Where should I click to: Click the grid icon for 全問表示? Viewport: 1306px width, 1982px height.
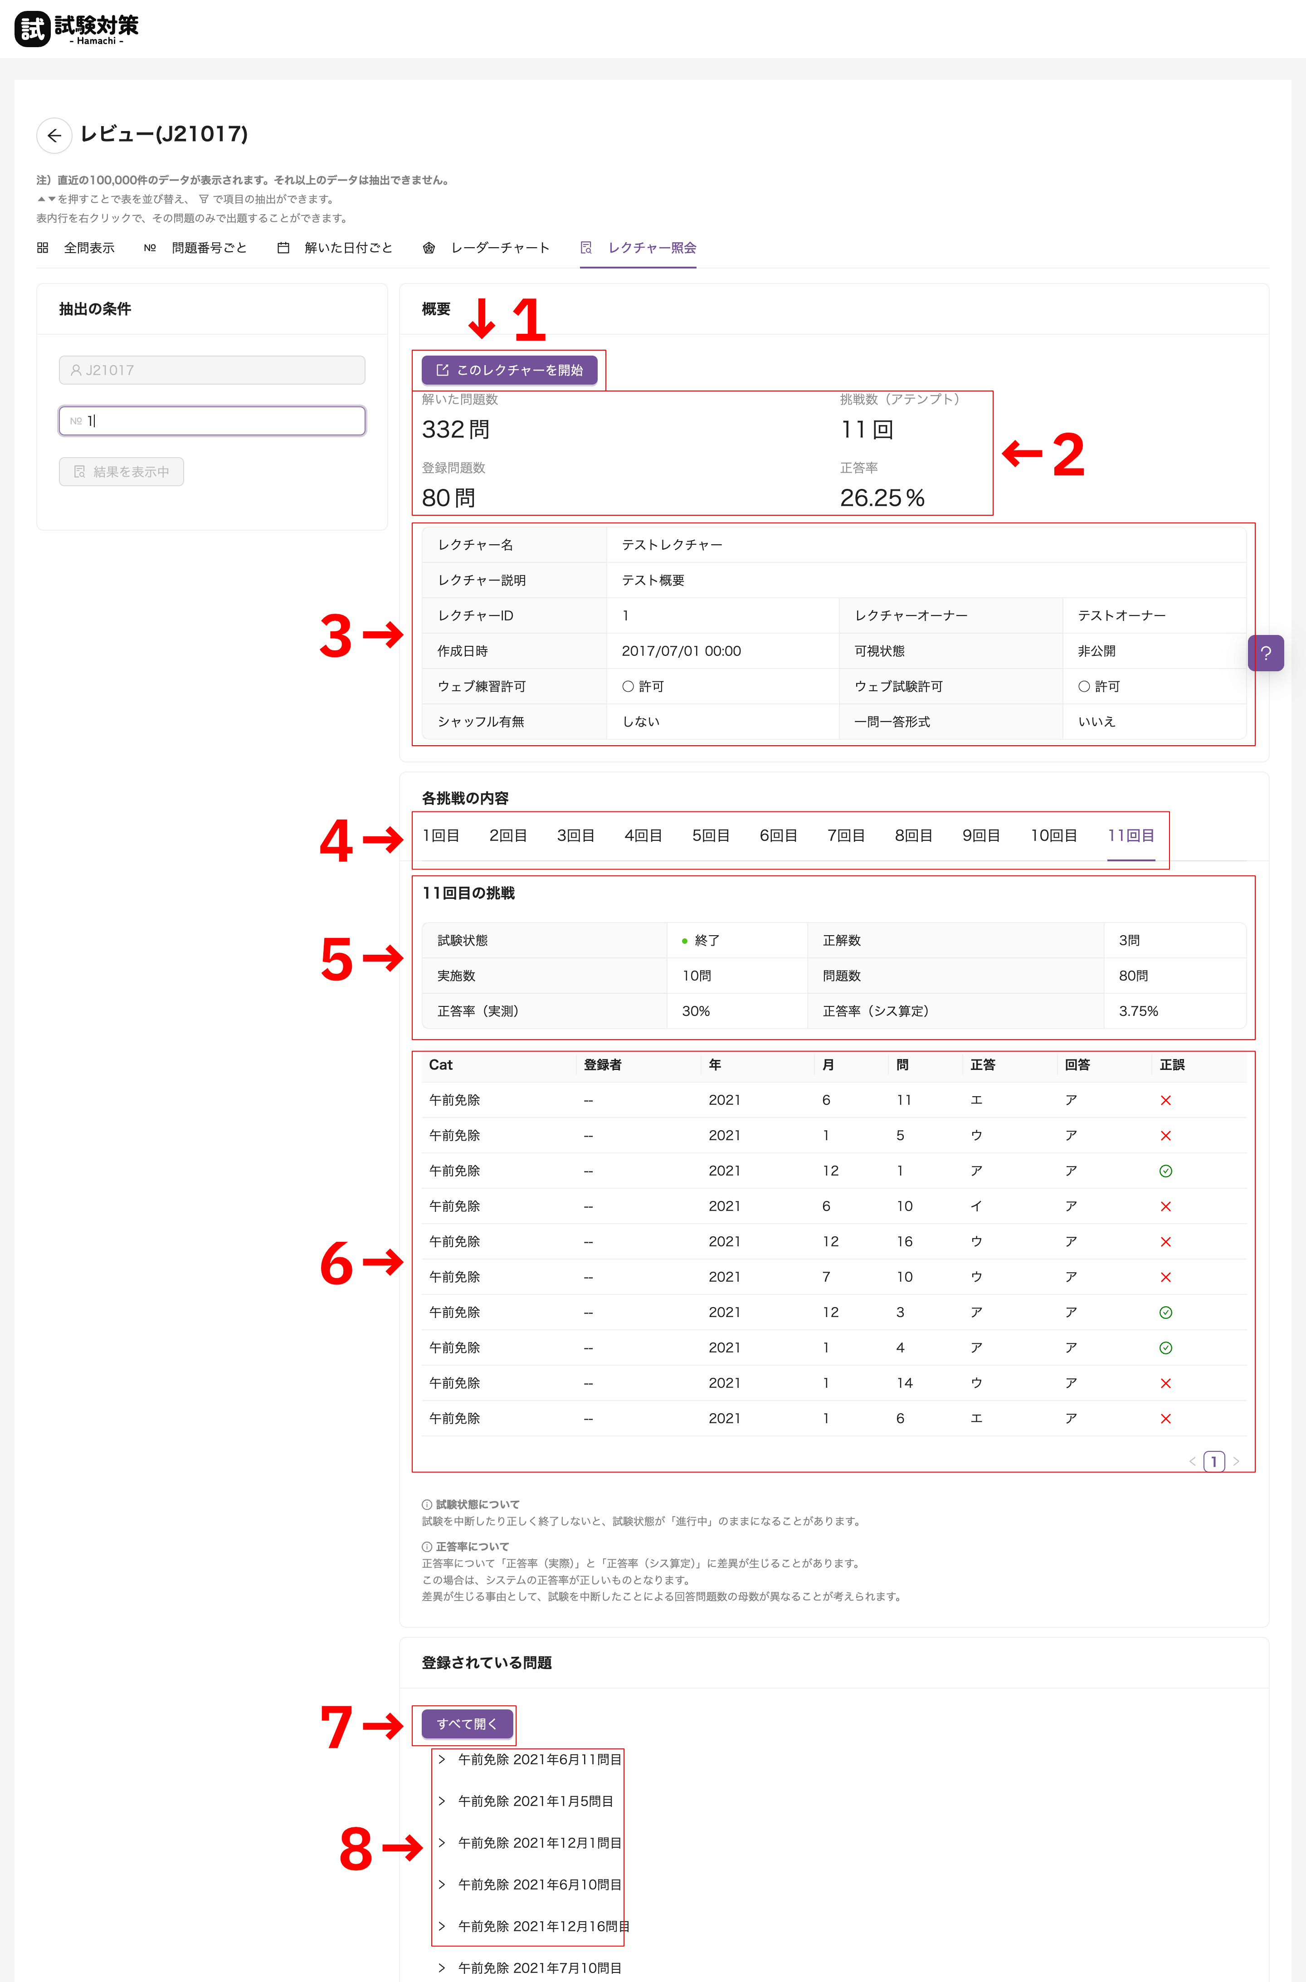coord(43,248)
